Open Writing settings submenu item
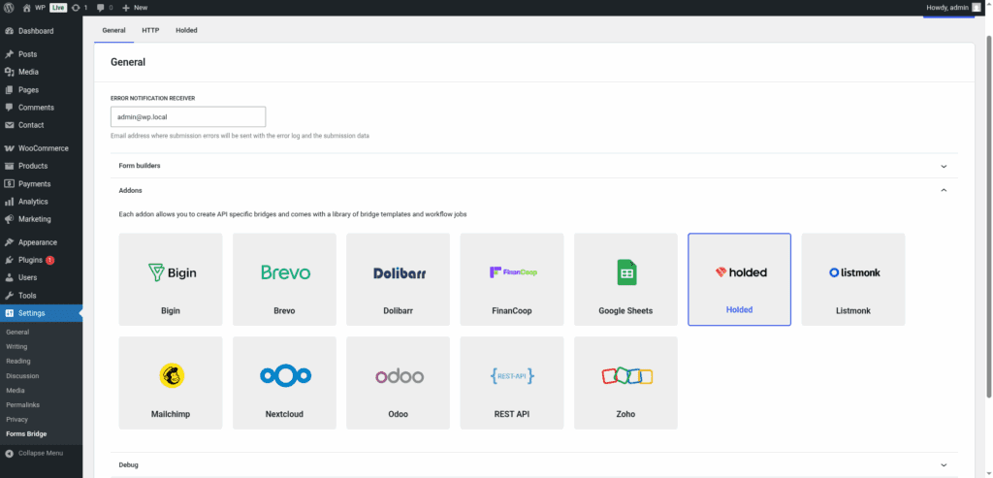 coord(16,346)
